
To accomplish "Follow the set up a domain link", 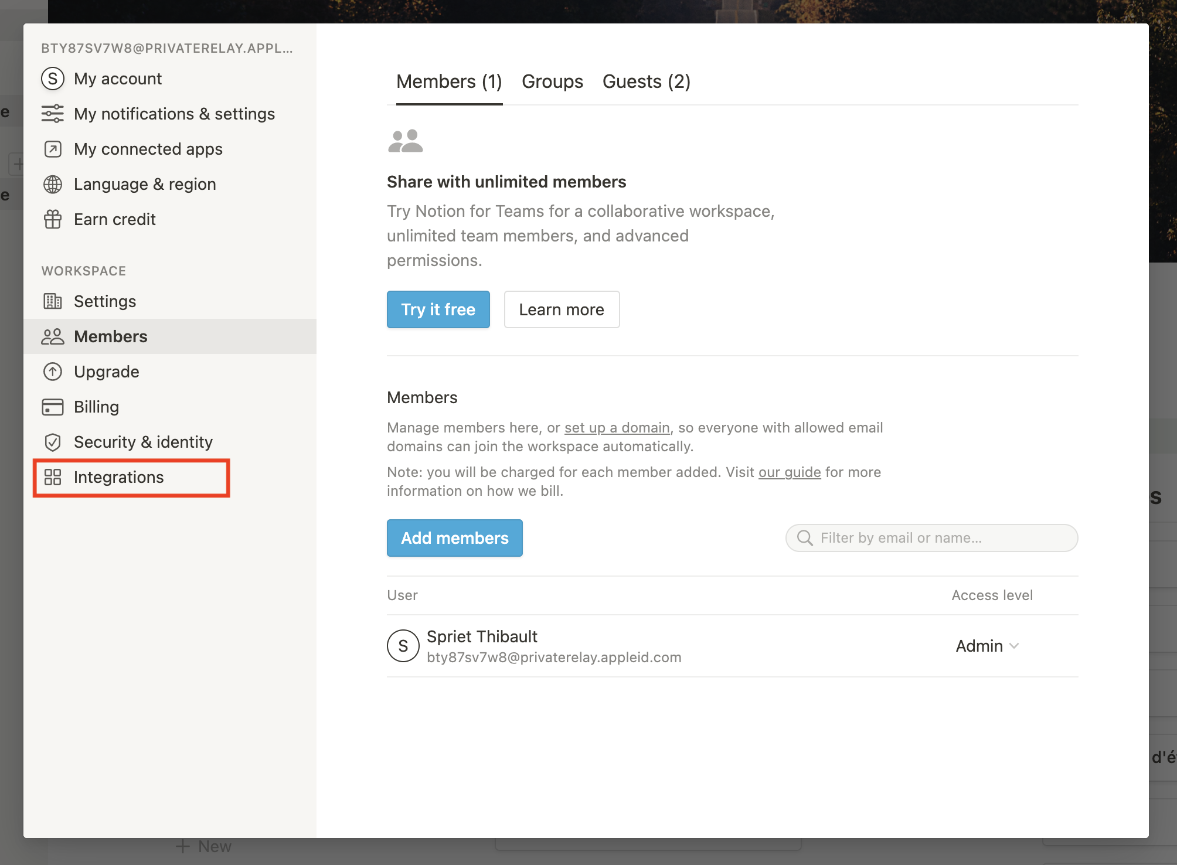I will tap(617, 428).
